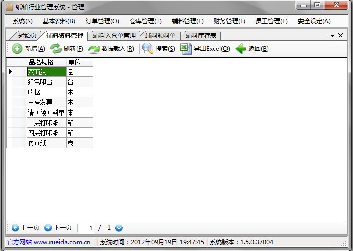The width and height of the screenshot is (353, 251).
Task: Click the 台 unit cell of 红色印台
Action: pos(80,82)
